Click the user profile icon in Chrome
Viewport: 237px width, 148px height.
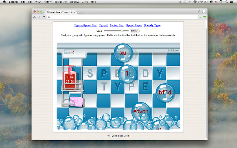click(204, 11)
